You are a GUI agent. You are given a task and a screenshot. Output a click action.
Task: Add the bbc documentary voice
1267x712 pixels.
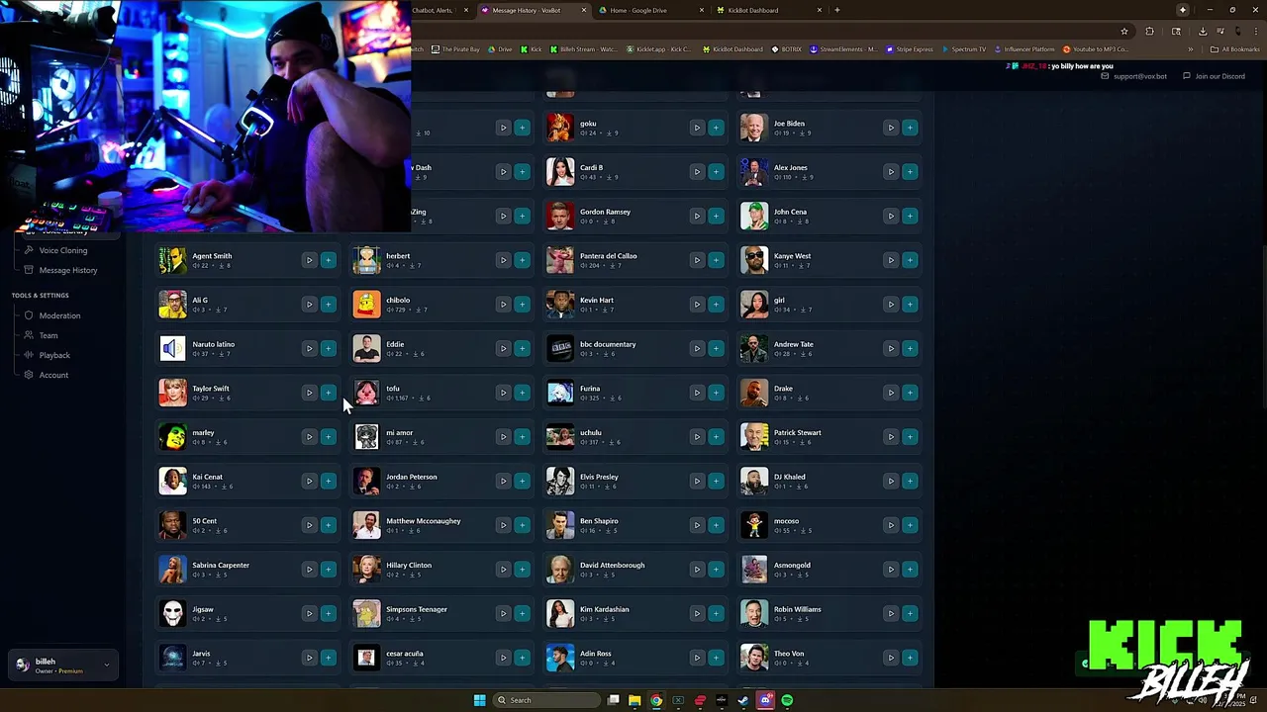pyautogui.click(x=716, y=348)
